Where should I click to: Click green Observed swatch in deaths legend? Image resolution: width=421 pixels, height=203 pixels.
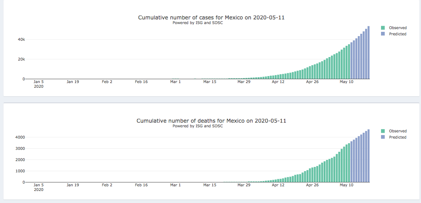[383, 131]
